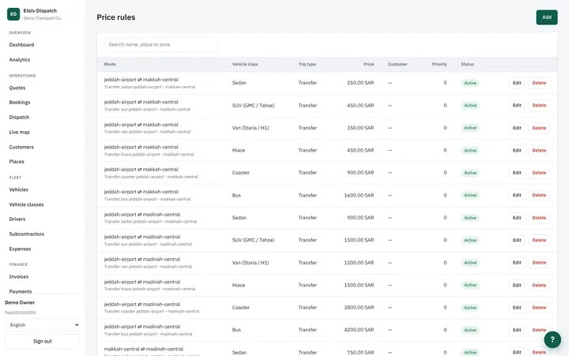Viewport: 569px width, 356px height.
Task: Edit the 350.00 SAR Van rule
Action: coord(517,128)
